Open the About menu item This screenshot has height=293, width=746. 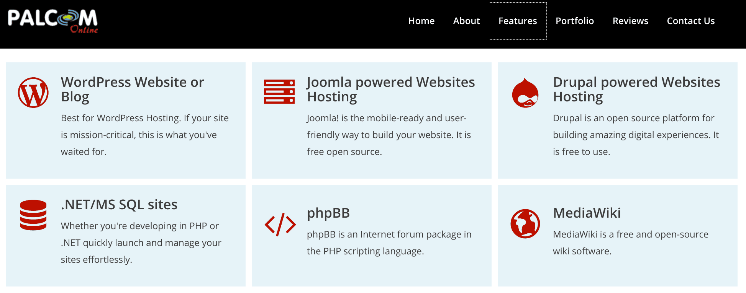(x=466, y=21)
